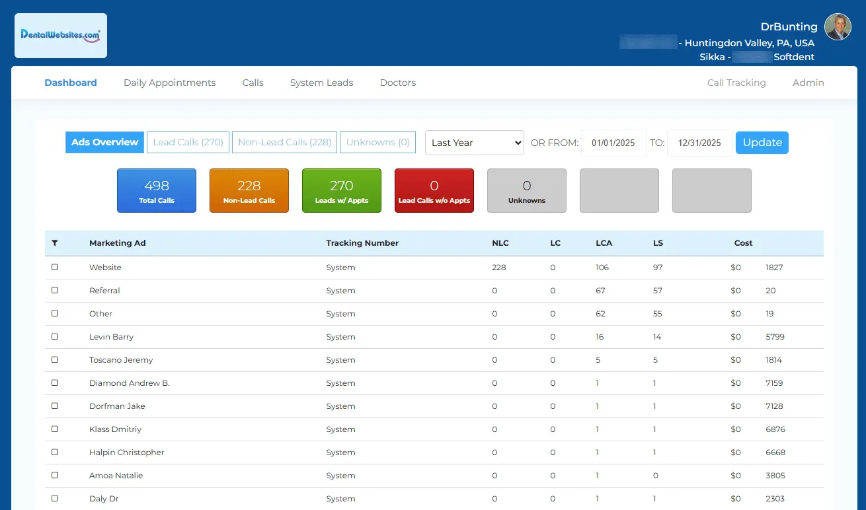
Task: Select the blue Total Calls tile
Action: coord(157,191)
